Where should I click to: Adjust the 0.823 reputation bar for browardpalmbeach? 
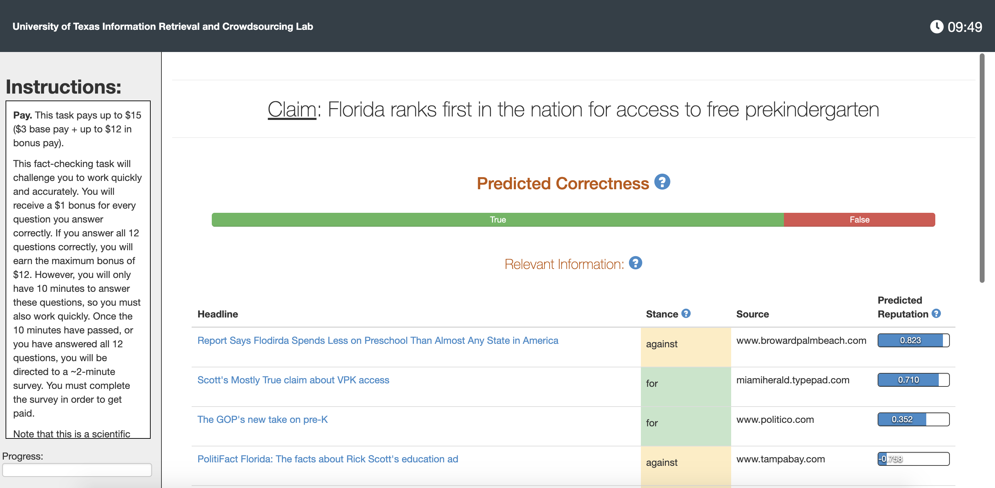coord(913,340)
